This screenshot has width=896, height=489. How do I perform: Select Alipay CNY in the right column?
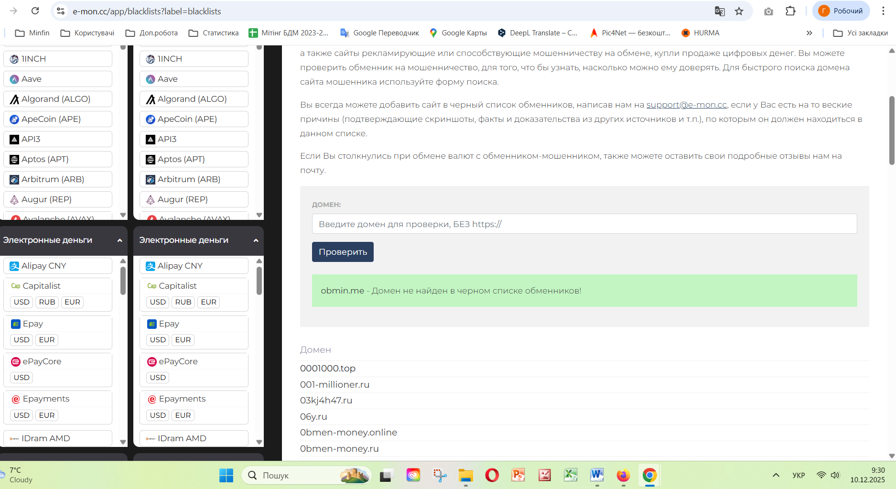[194, 266]
